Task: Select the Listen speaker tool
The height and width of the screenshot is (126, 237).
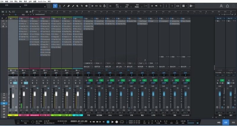Action: click(x=87, y=6)
